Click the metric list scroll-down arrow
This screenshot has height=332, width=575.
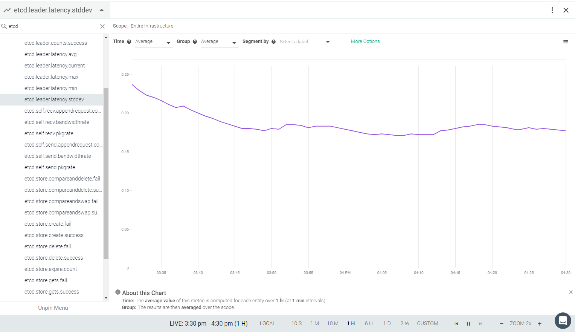[106, 298]
